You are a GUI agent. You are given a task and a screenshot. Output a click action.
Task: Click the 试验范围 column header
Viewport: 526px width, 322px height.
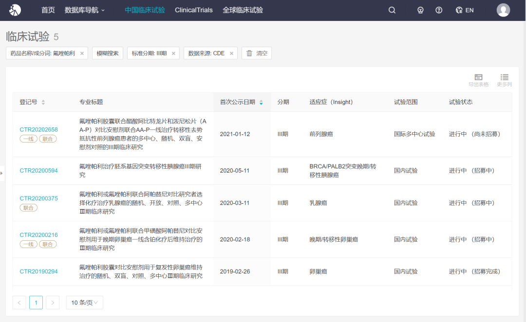point(406,102)
